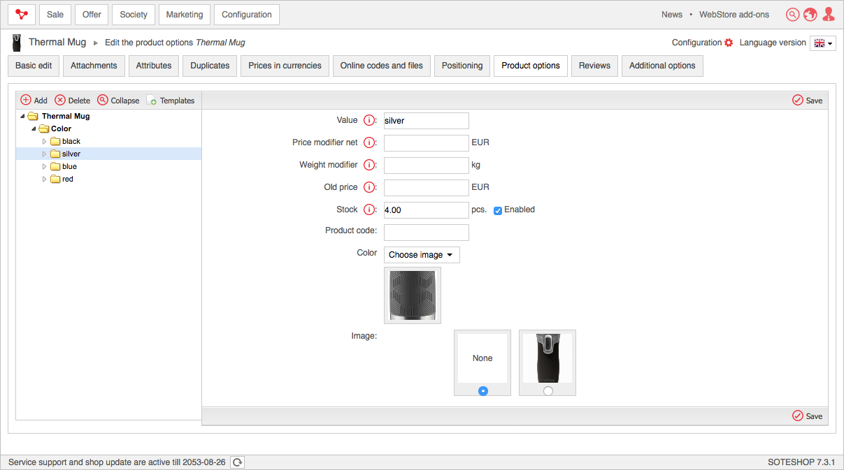Image resolution: width=844 pixels, height=470 pixels.
Task: Select the black mug image radio button
Action: [548, 391]
